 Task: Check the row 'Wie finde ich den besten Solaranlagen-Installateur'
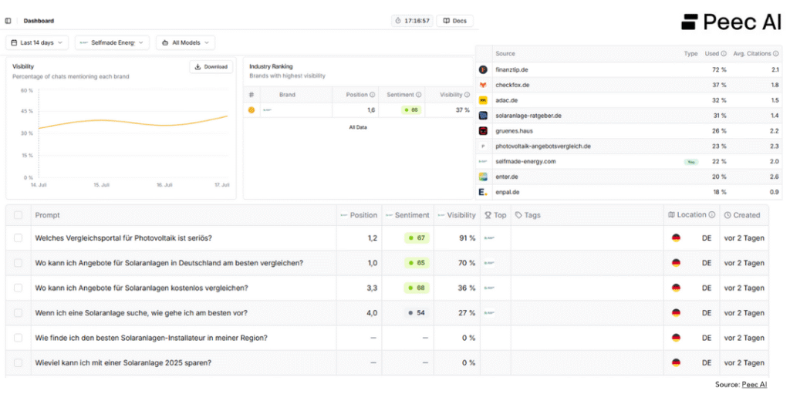pos(19,338)
